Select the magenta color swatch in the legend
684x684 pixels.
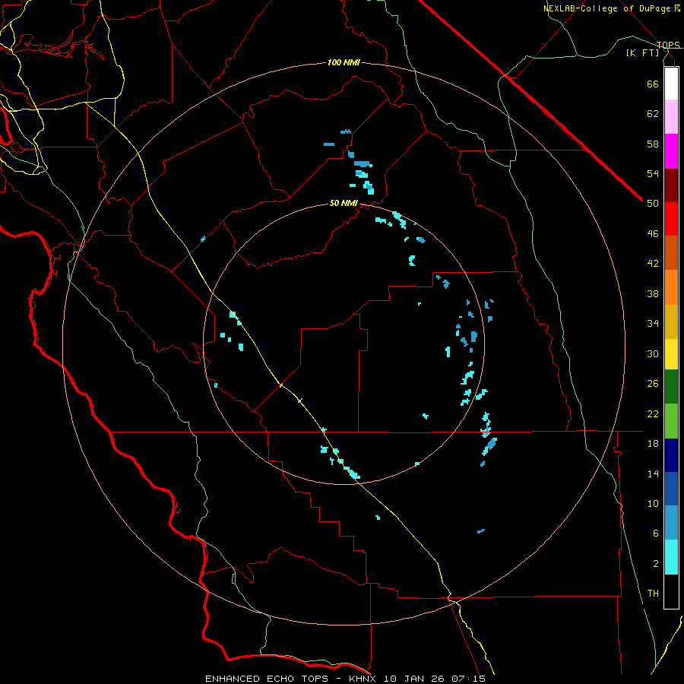(671, 151)
